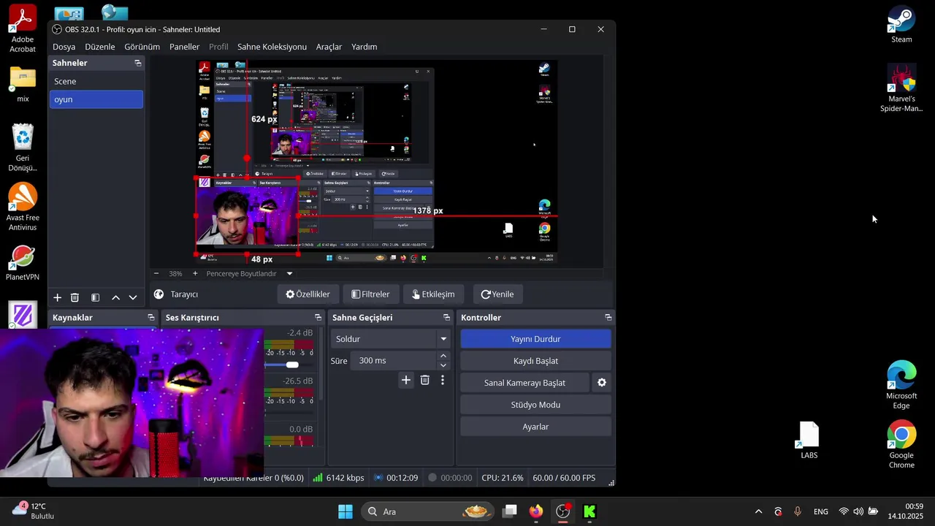Open Task View on the taskbar
This screenshot has width=935, height=526.
click(510, 511)
